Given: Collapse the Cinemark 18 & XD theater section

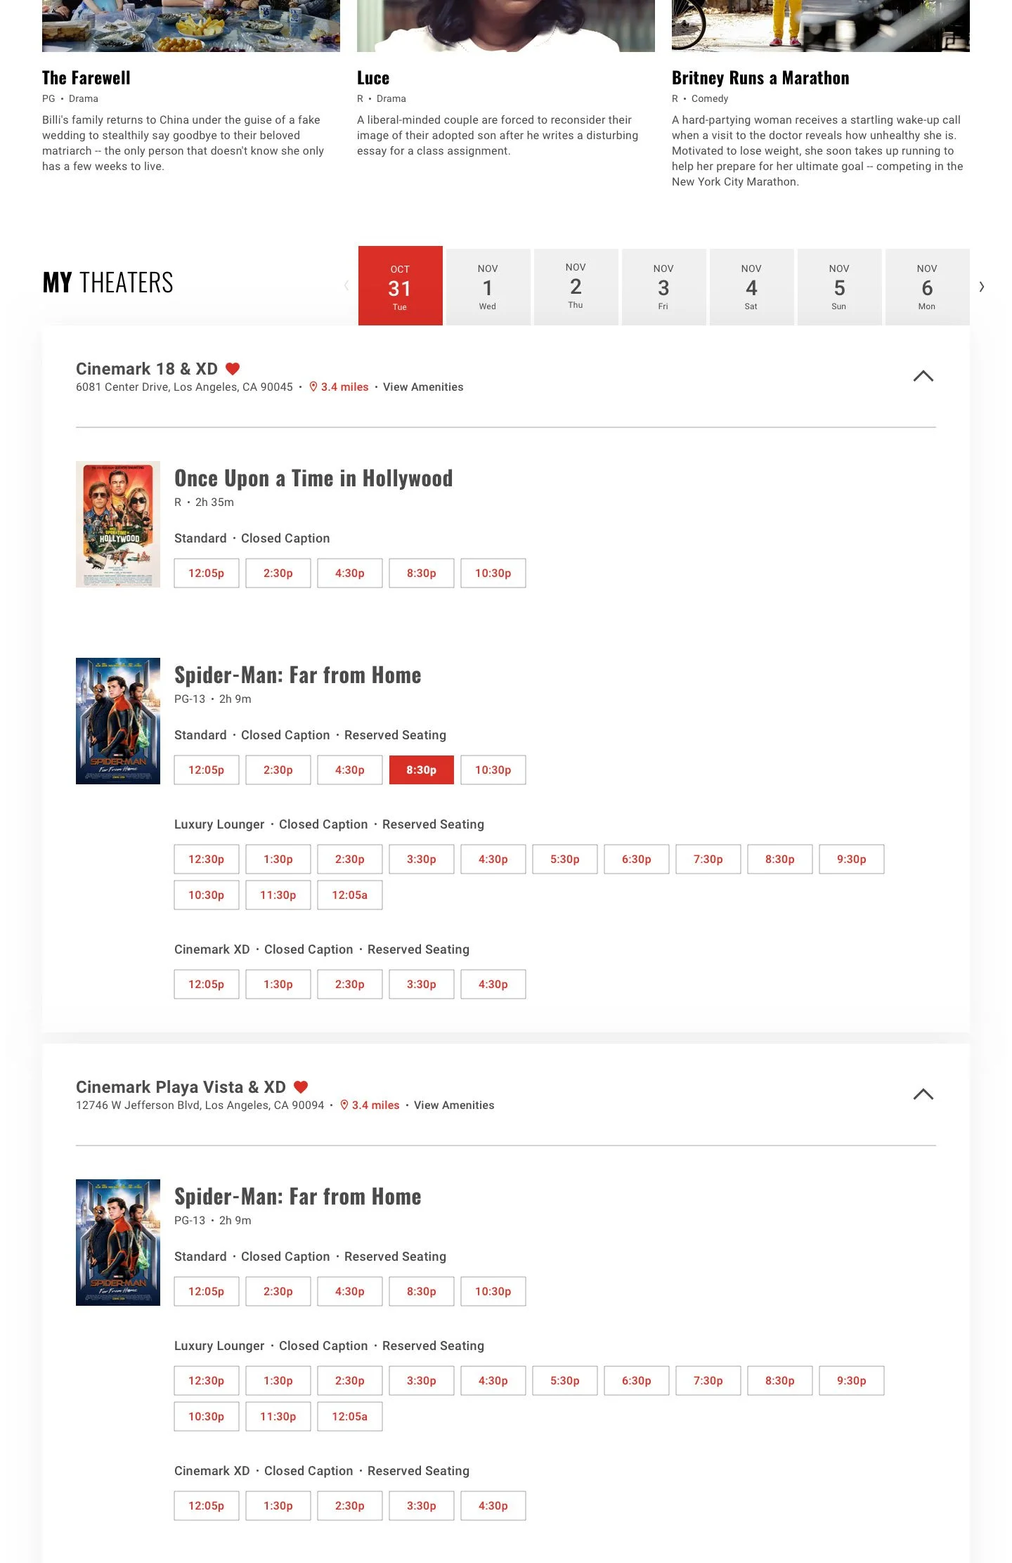Looking at the screenshot, I should (923, 376).
